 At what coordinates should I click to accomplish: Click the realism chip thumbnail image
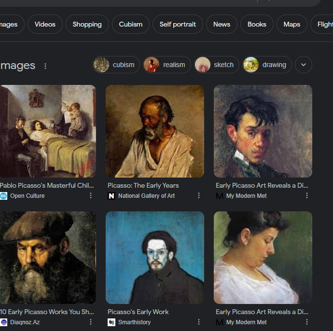[x=152, y=65]
